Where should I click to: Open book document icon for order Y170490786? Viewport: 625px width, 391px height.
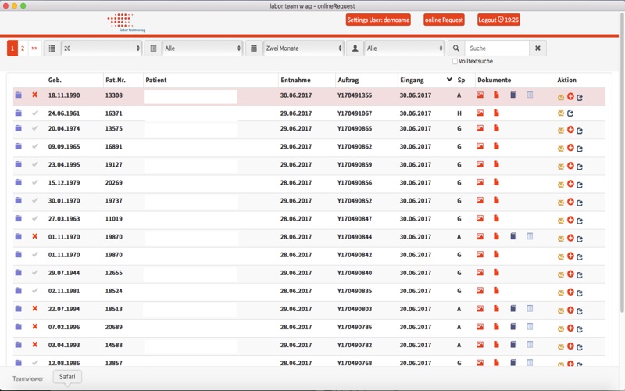point(513,326)
